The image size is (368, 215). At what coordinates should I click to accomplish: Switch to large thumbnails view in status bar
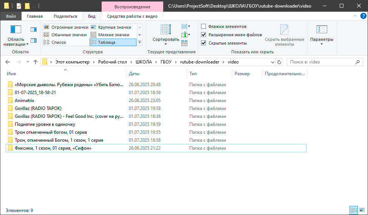pos(362,210)
